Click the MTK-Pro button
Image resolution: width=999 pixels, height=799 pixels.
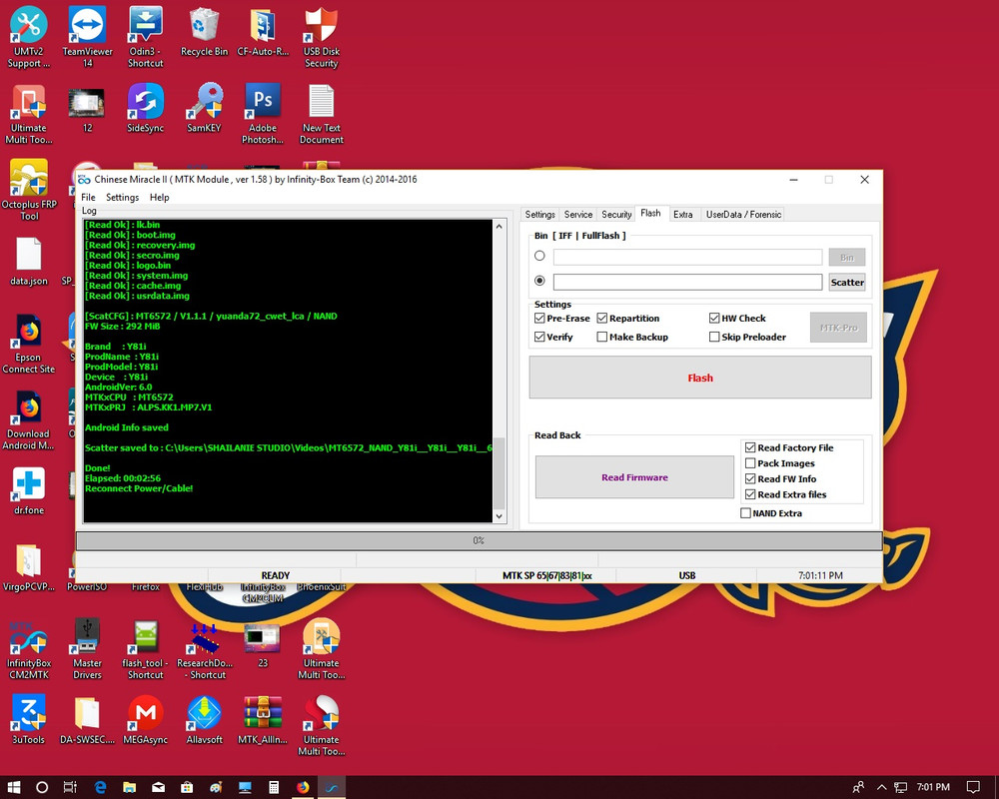pos(838,328)
